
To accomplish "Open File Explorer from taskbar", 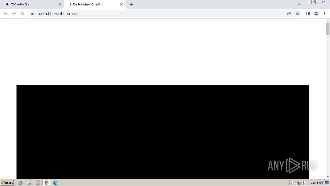I will [29, 183].
